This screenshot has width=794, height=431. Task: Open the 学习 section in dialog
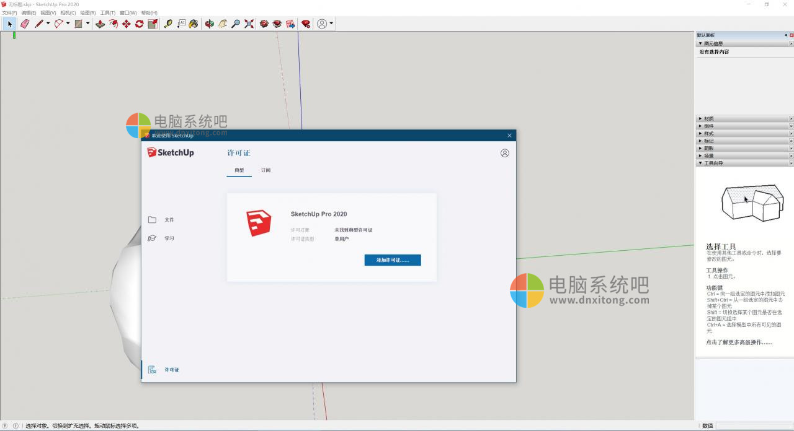tap(161, 238)
